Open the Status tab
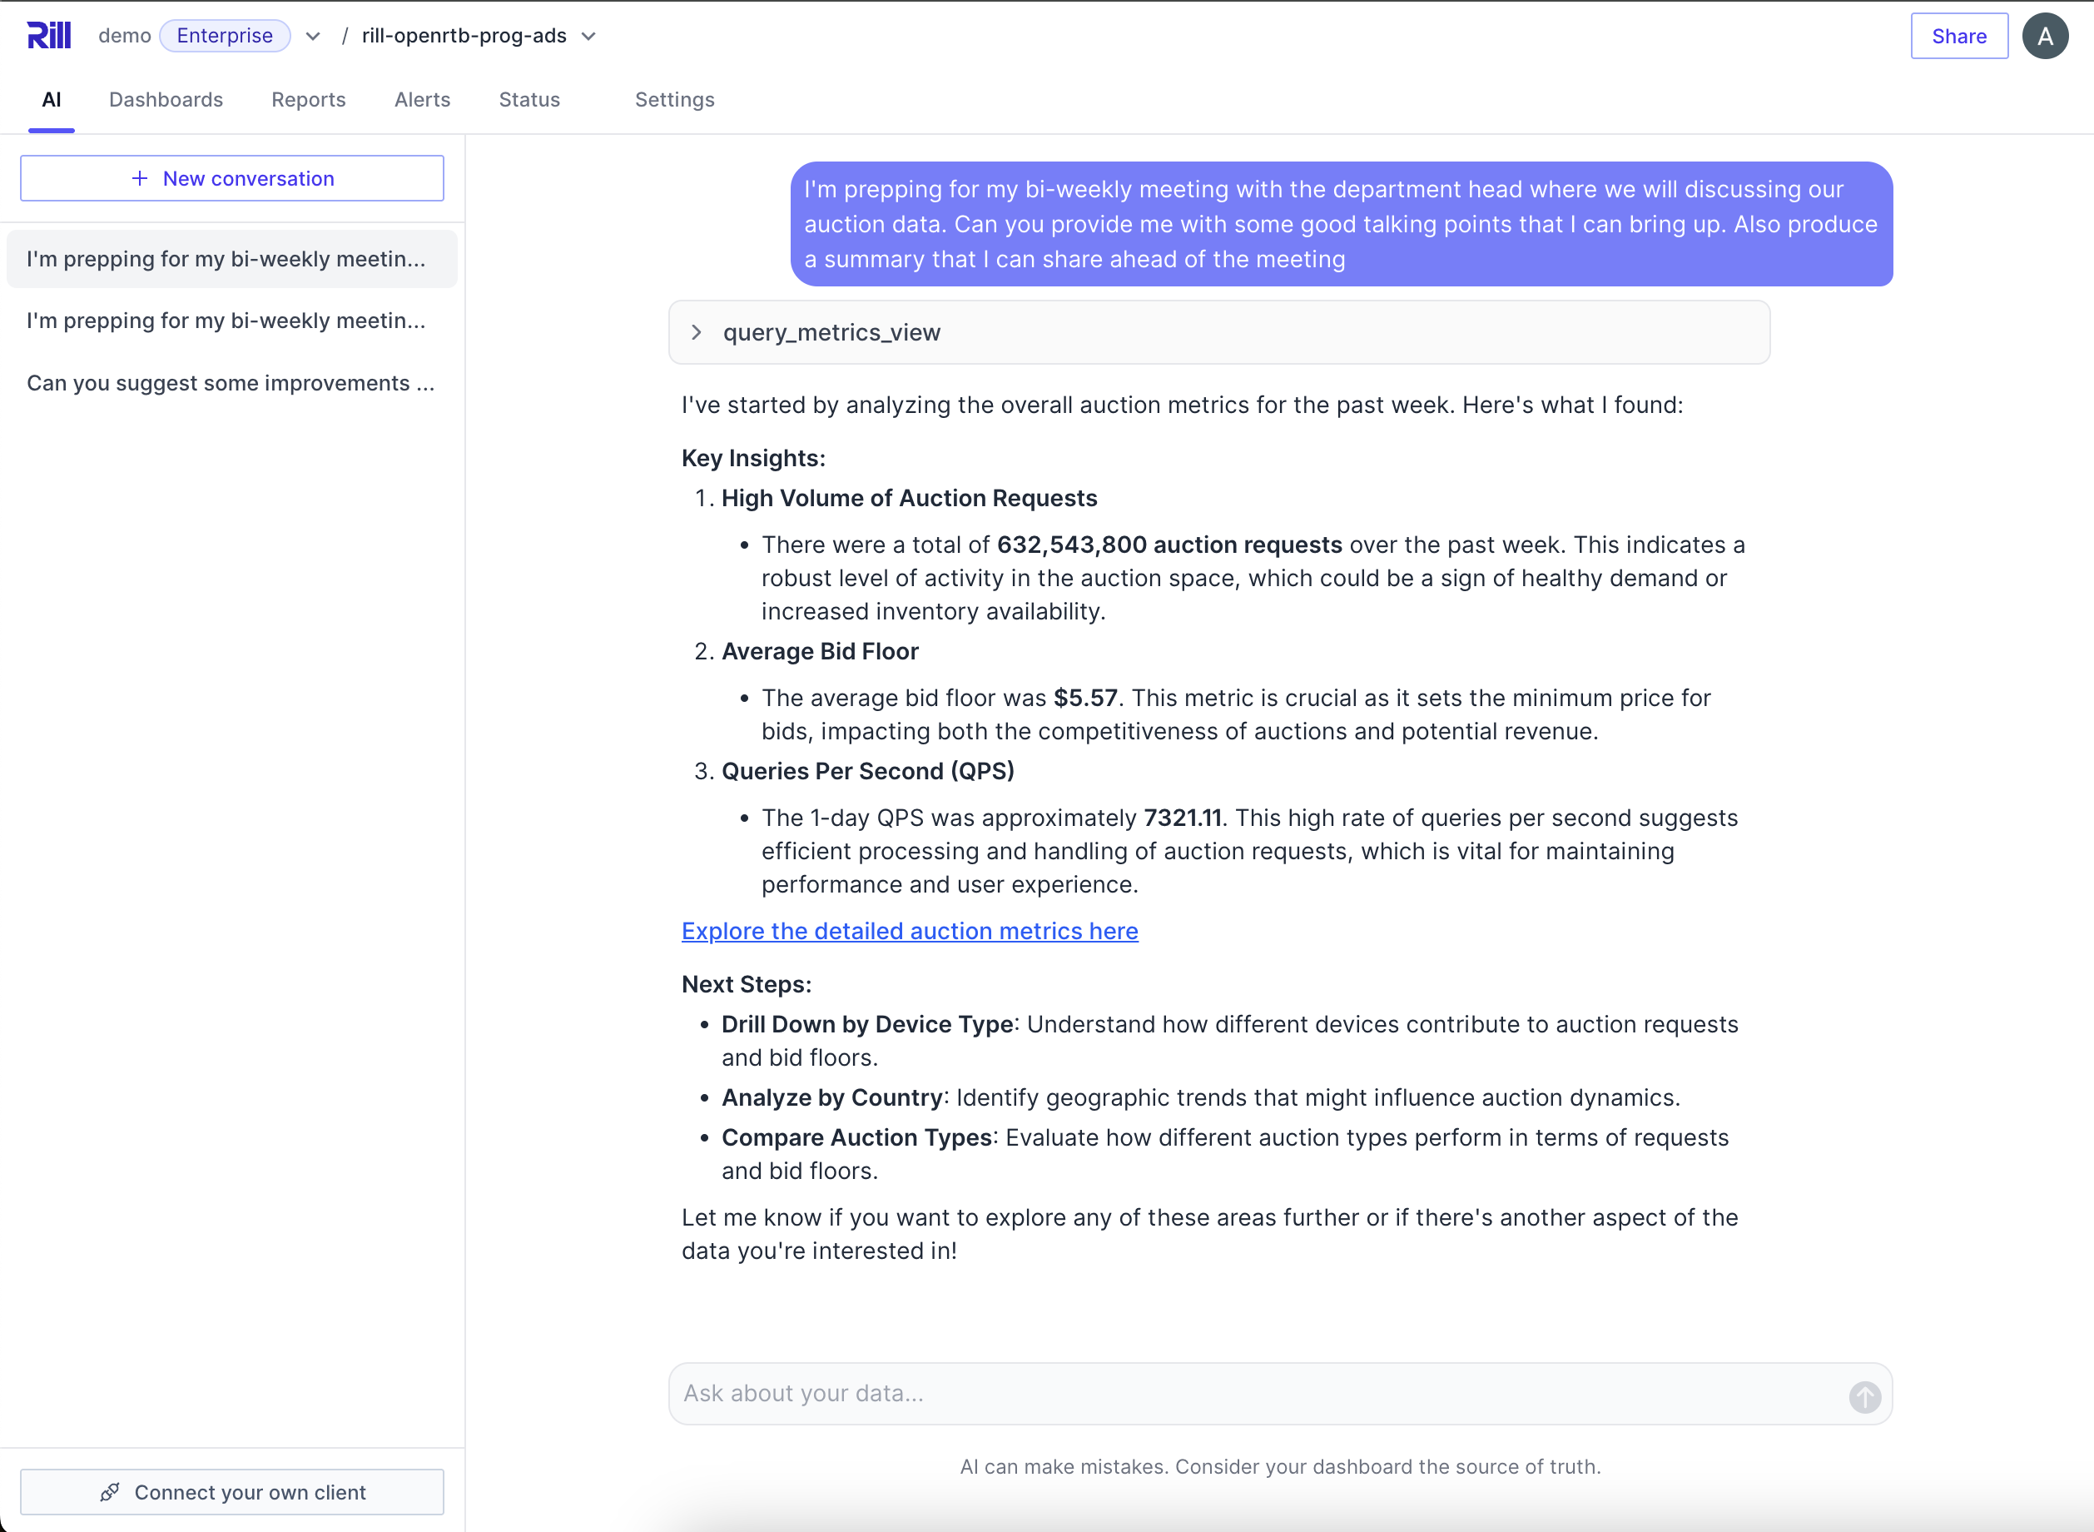 [529, 99]
